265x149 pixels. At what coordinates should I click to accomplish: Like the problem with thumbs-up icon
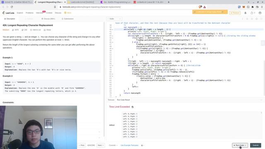13,30
